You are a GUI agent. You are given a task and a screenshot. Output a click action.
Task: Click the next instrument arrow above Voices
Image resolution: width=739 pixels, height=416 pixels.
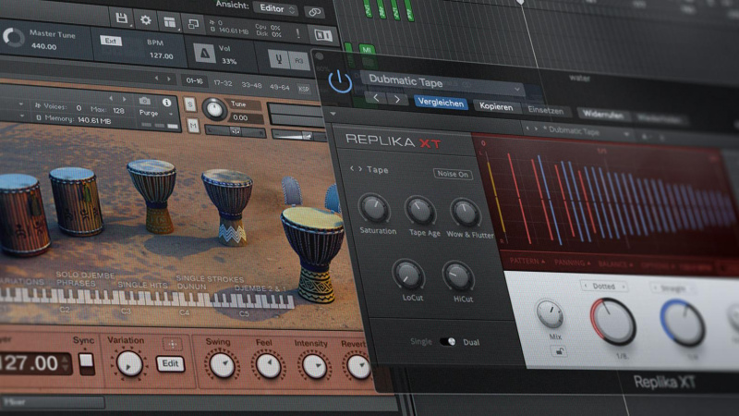pyautogui.click(x=124, y=99)
